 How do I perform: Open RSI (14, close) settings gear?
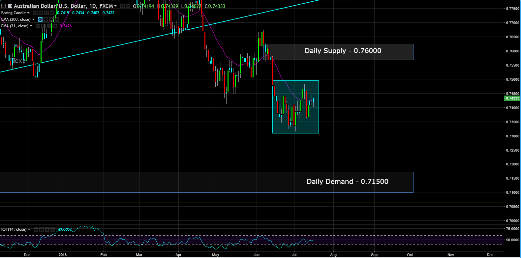tap(42, 229)
